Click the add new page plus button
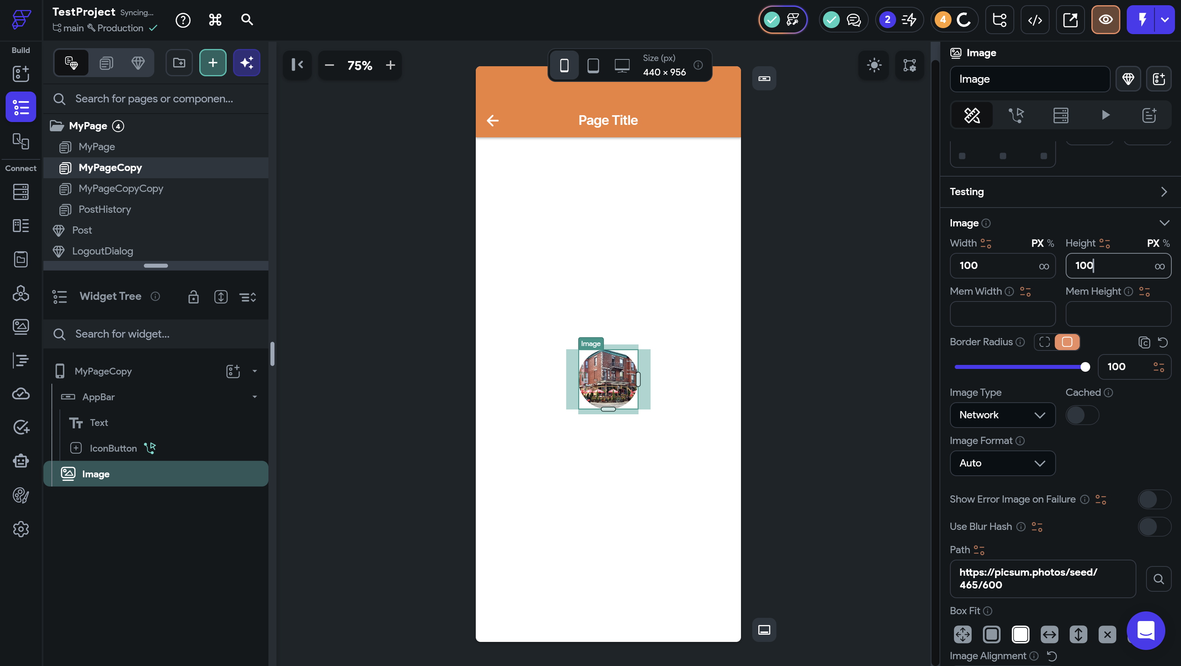Image resolution: width=1181 pixels, height=666 pixels. point(213,63)
